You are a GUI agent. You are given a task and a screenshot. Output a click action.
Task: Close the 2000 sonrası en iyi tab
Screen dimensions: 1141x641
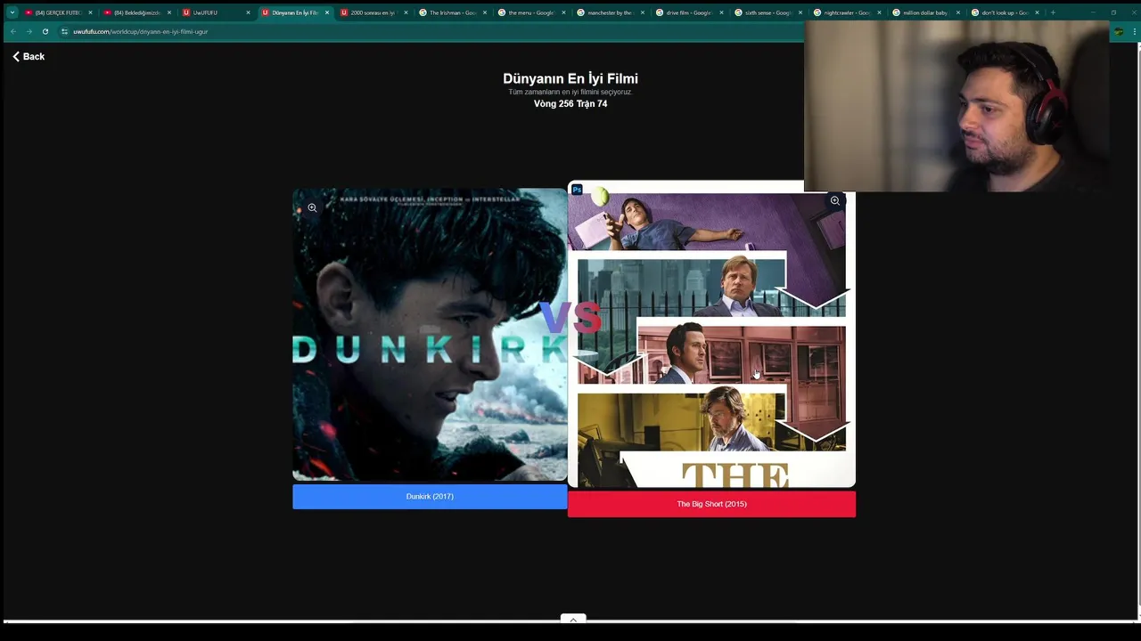pos(406,12)
